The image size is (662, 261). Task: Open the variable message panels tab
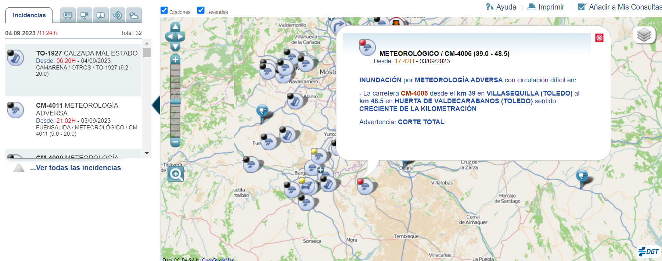(68, 15)
